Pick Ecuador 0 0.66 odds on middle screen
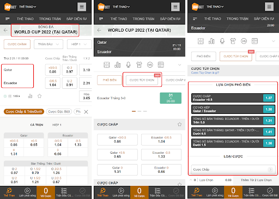 (x=161, y=170)
